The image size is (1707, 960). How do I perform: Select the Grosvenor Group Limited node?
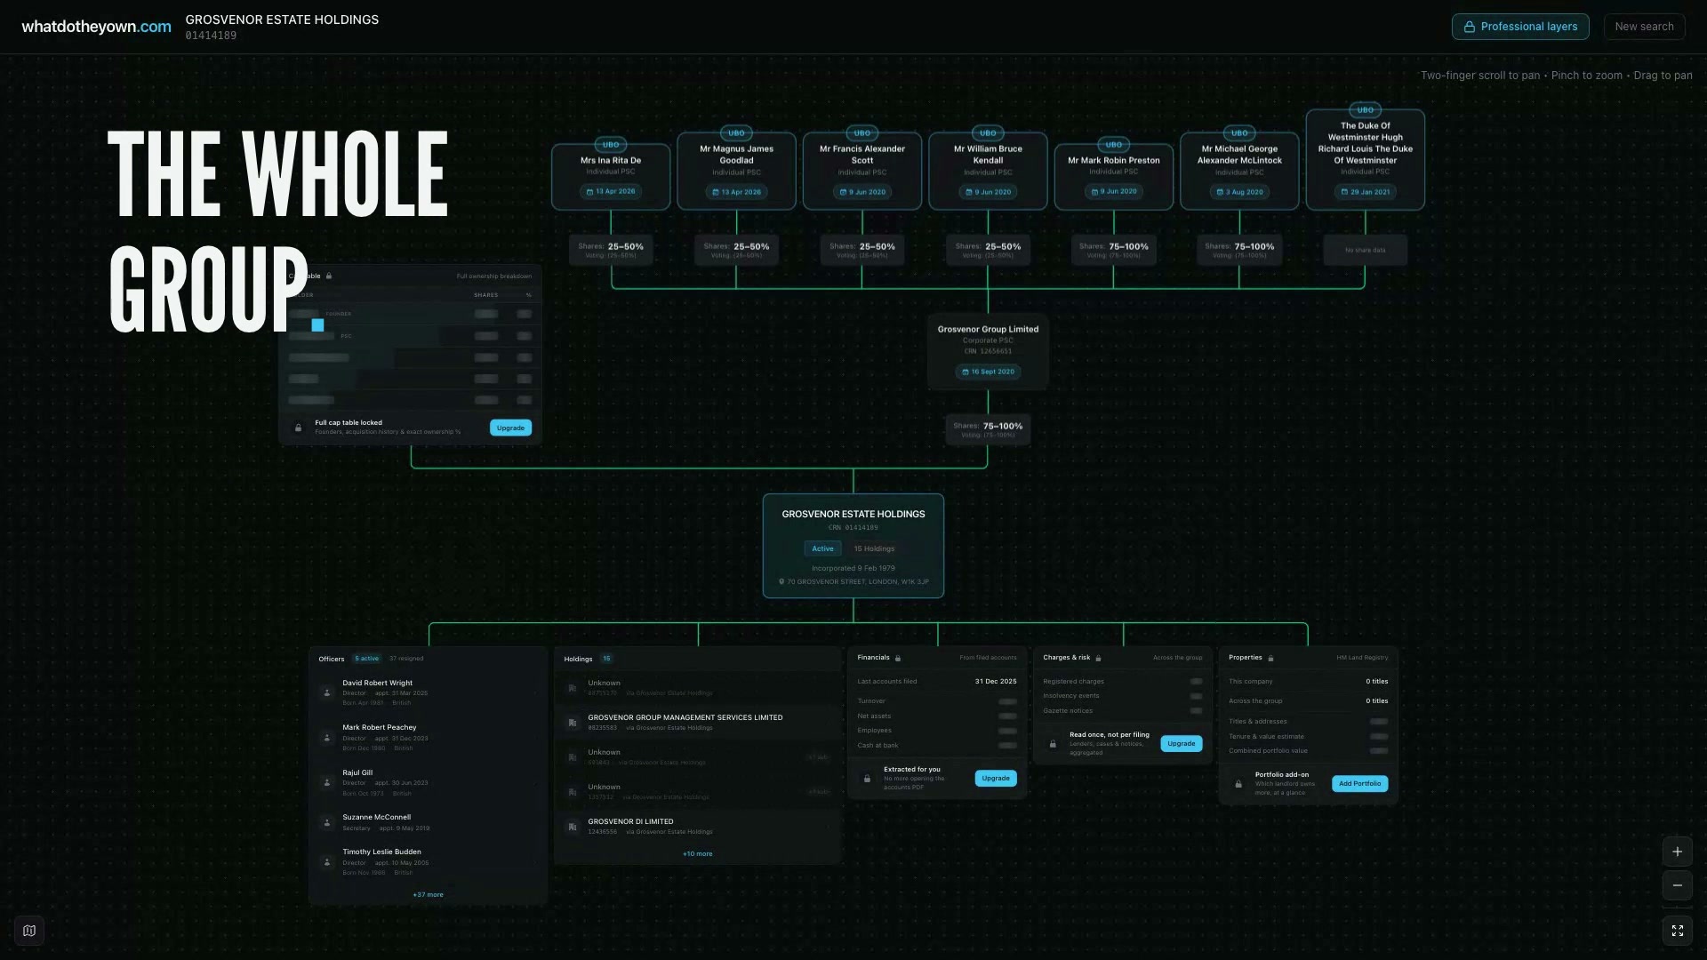(988, 351)
